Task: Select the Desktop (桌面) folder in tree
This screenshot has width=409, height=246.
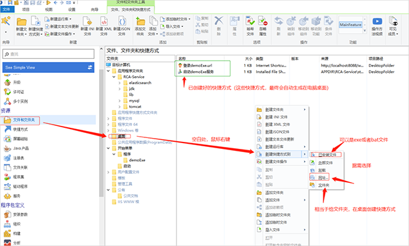Action: click(x=121, y=136)
